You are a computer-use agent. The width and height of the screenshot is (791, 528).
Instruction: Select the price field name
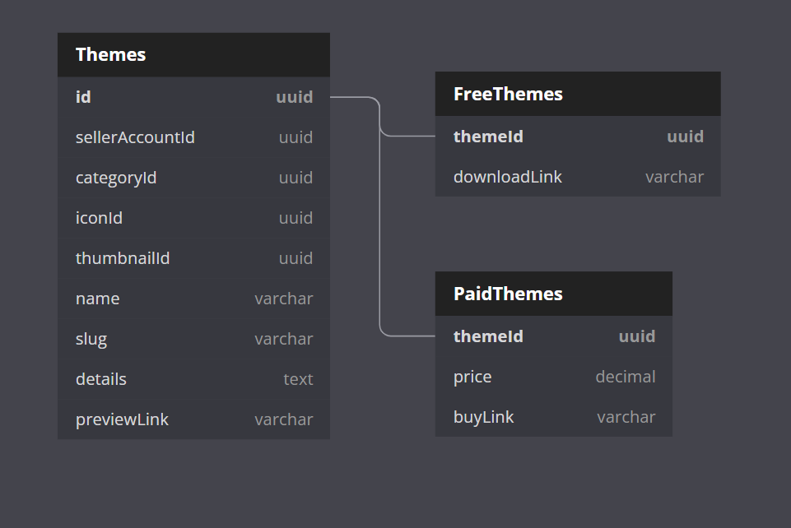coord(472,377)
